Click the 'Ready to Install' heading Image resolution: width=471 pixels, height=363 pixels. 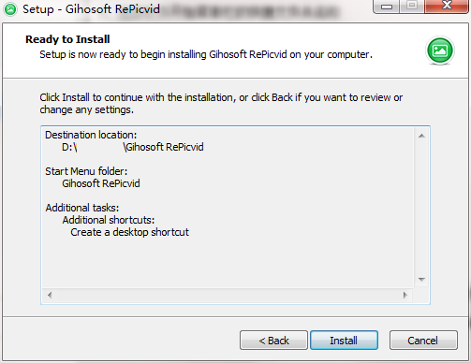[x=67, y=39]
